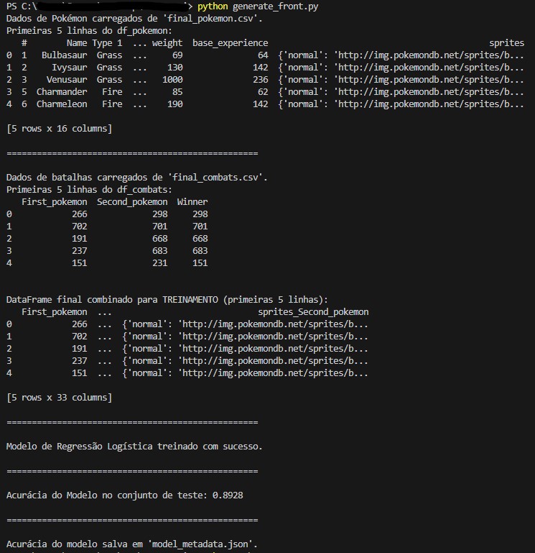The image size is (535, 553).
Task: Click the 'Second_pokemon' header in the df_combats table
Action: pyautogui.click(x=132, y=202)
